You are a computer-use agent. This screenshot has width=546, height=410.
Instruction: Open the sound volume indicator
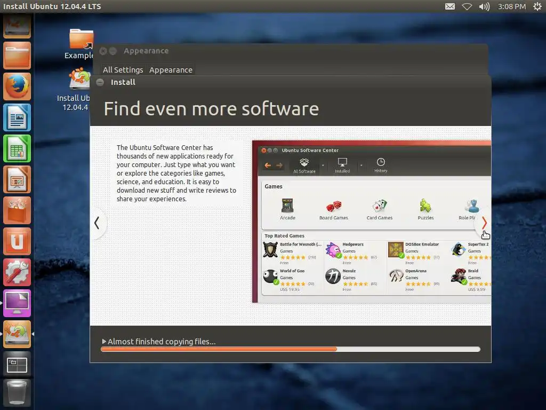484,6
